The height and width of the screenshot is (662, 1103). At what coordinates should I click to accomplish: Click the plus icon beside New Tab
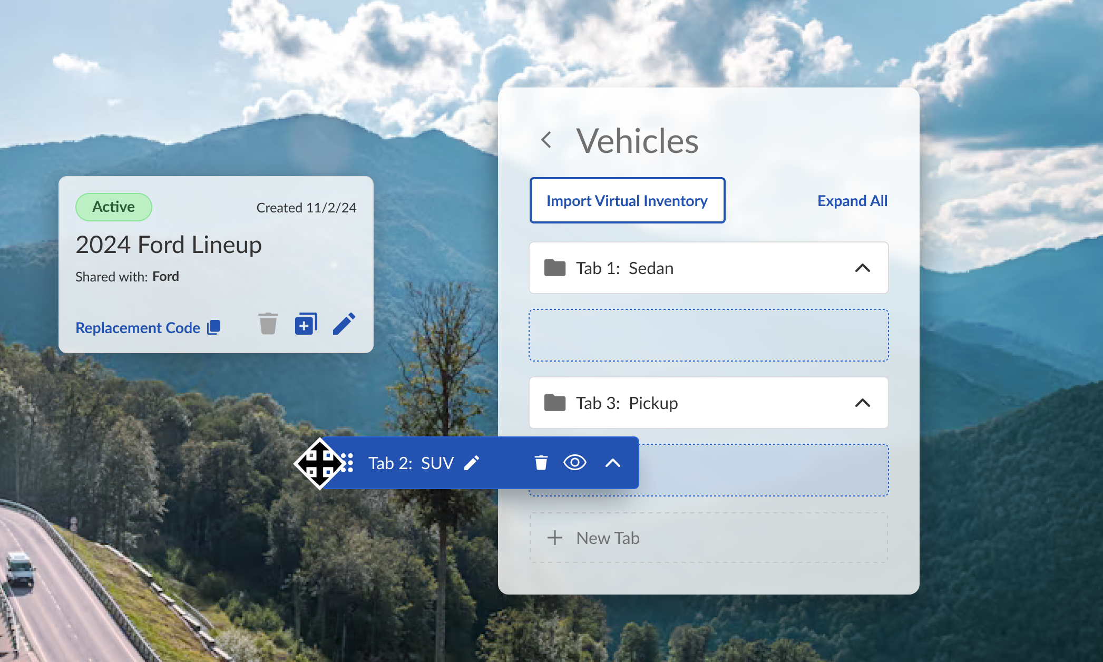point(555,538)
